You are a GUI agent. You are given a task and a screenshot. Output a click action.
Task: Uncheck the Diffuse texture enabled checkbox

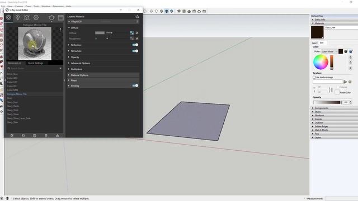tap(137, 33)
